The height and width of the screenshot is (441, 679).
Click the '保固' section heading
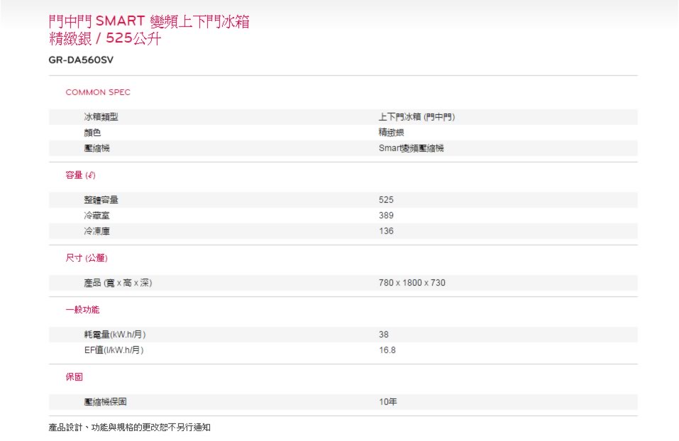(74, 376)
